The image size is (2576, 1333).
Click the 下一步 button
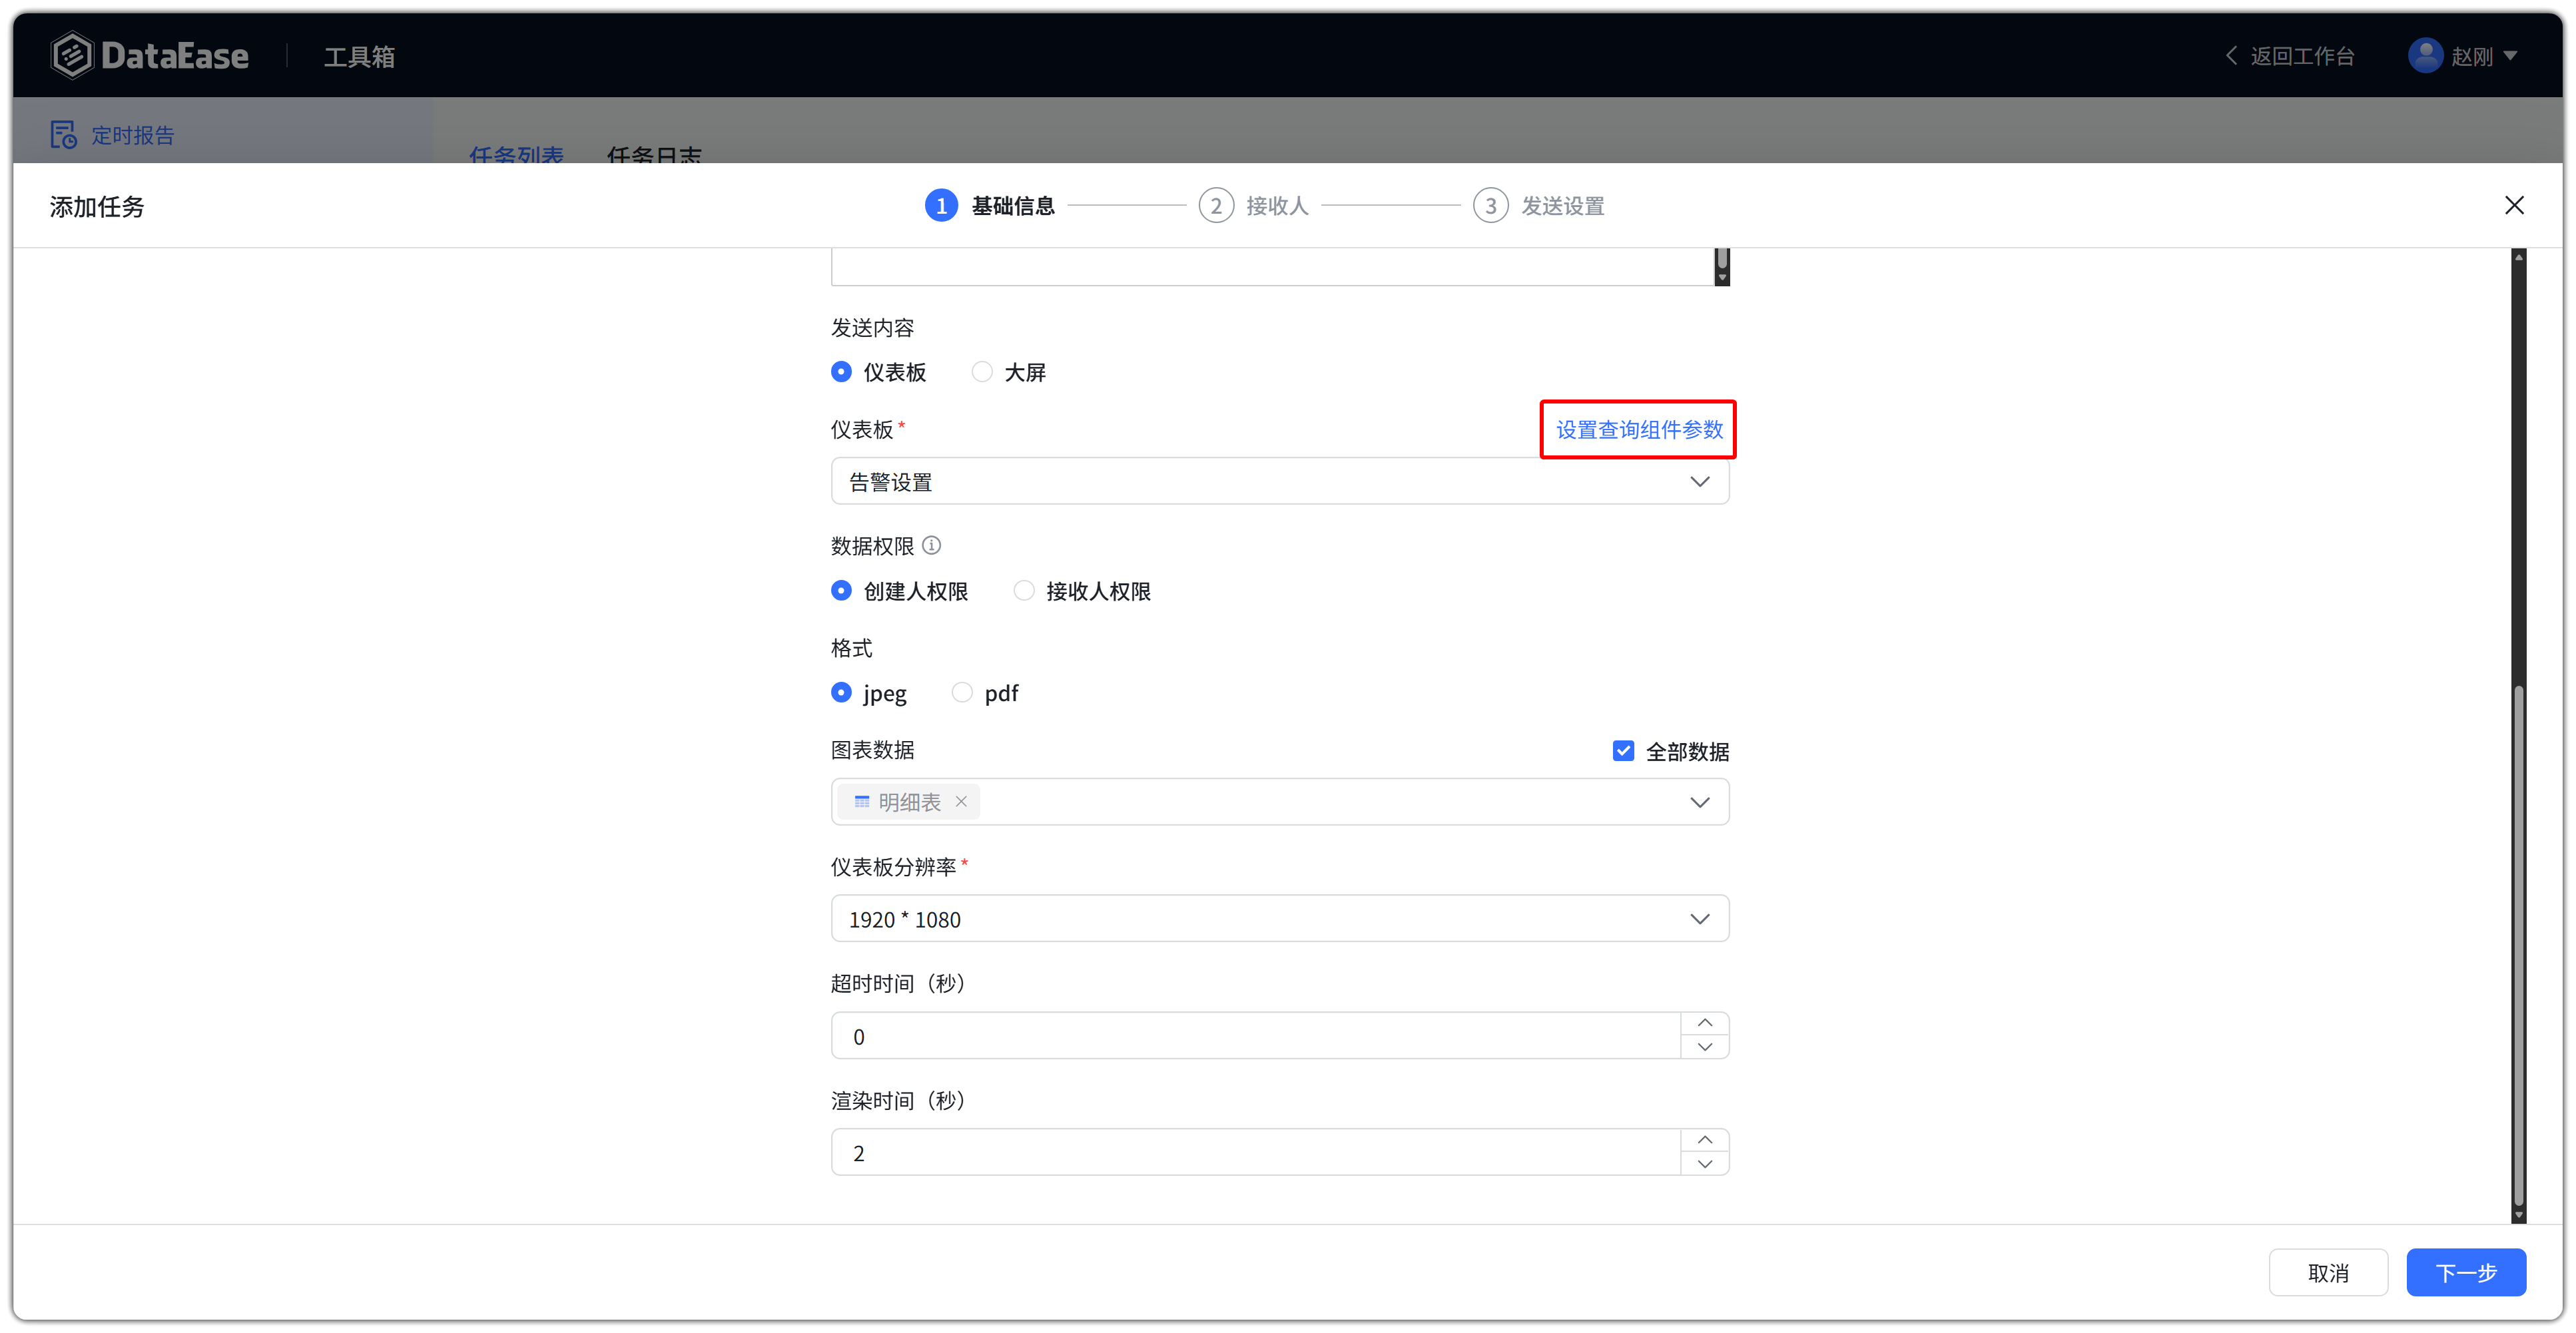click(2466, 1272)
